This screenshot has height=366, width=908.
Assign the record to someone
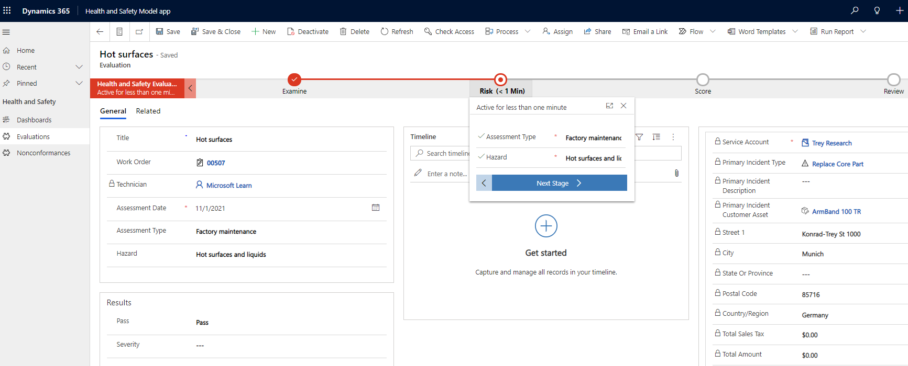[557, 31]
